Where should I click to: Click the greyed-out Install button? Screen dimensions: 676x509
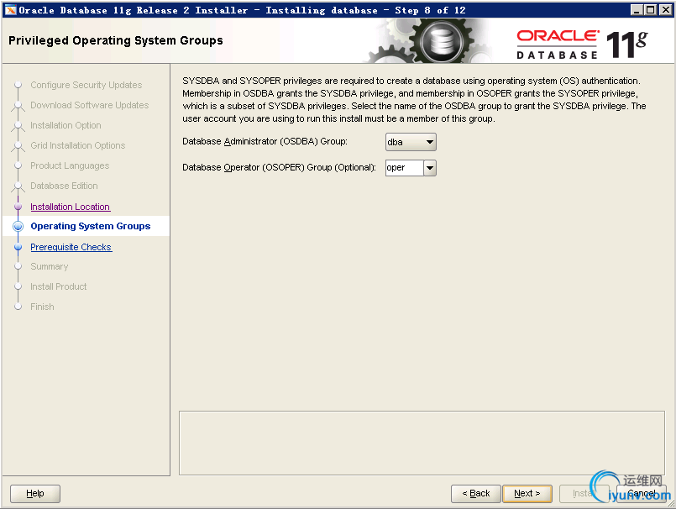click(x=584, y=494)
